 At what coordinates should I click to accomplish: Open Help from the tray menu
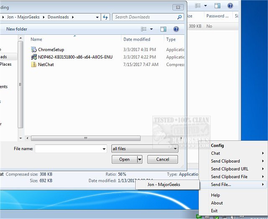[215, 195]
